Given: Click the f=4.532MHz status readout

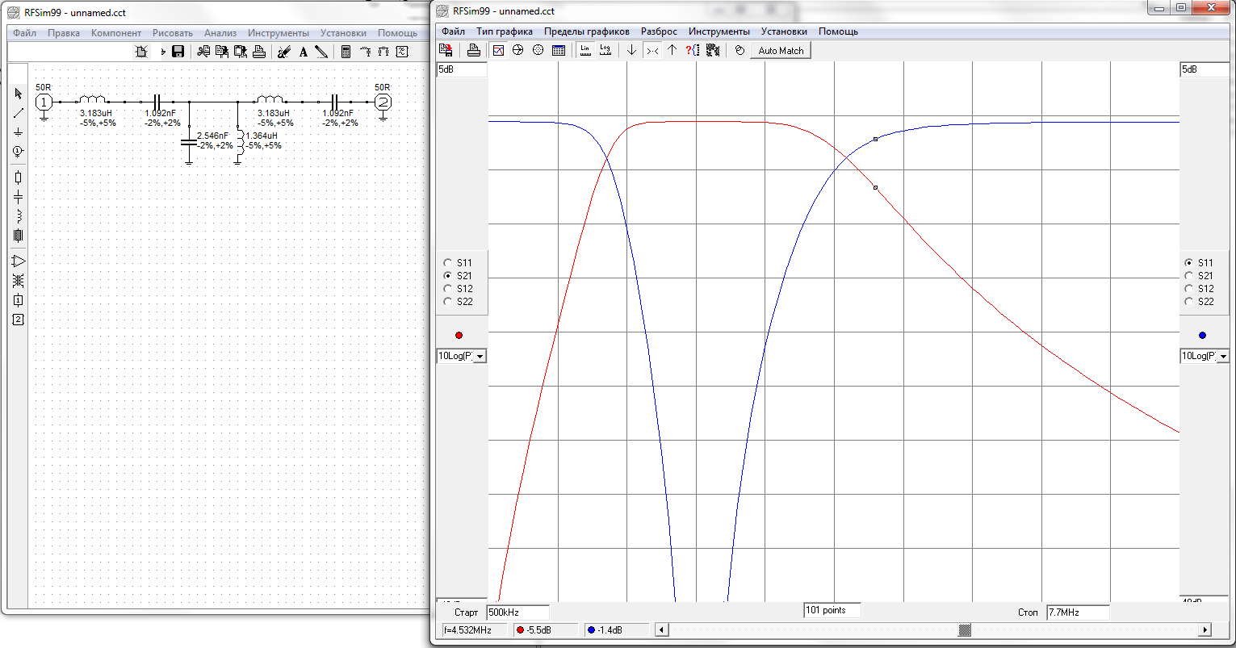Looking at the screenshot, I should click(x=474, y=629).
